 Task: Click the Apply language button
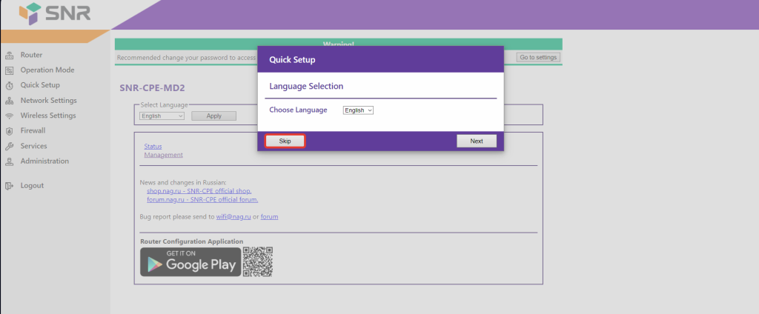[214, 116]
